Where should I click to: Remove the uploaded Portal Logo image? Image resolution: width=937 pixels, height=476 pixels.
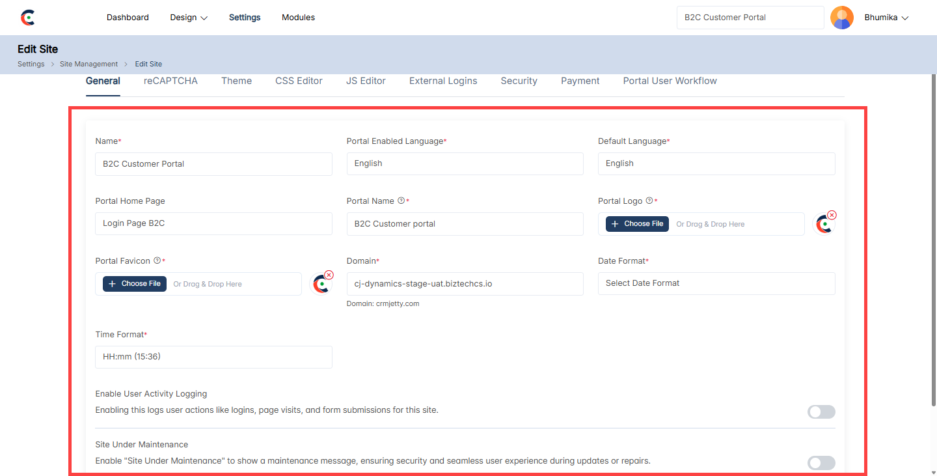click(x=832, y=215)
